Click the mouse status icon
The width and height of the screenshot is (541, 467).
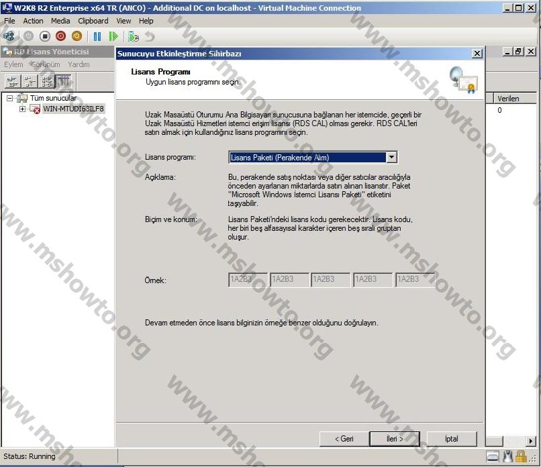pyautogui.click(x=507, y=457)
